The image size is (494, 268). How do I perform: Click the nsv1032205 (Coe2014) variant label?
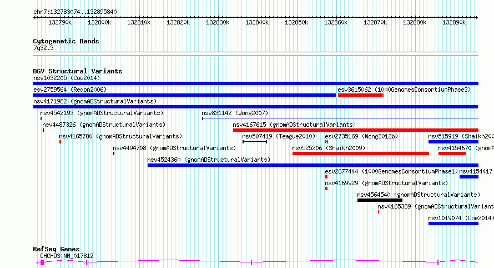tap(67, 78)
